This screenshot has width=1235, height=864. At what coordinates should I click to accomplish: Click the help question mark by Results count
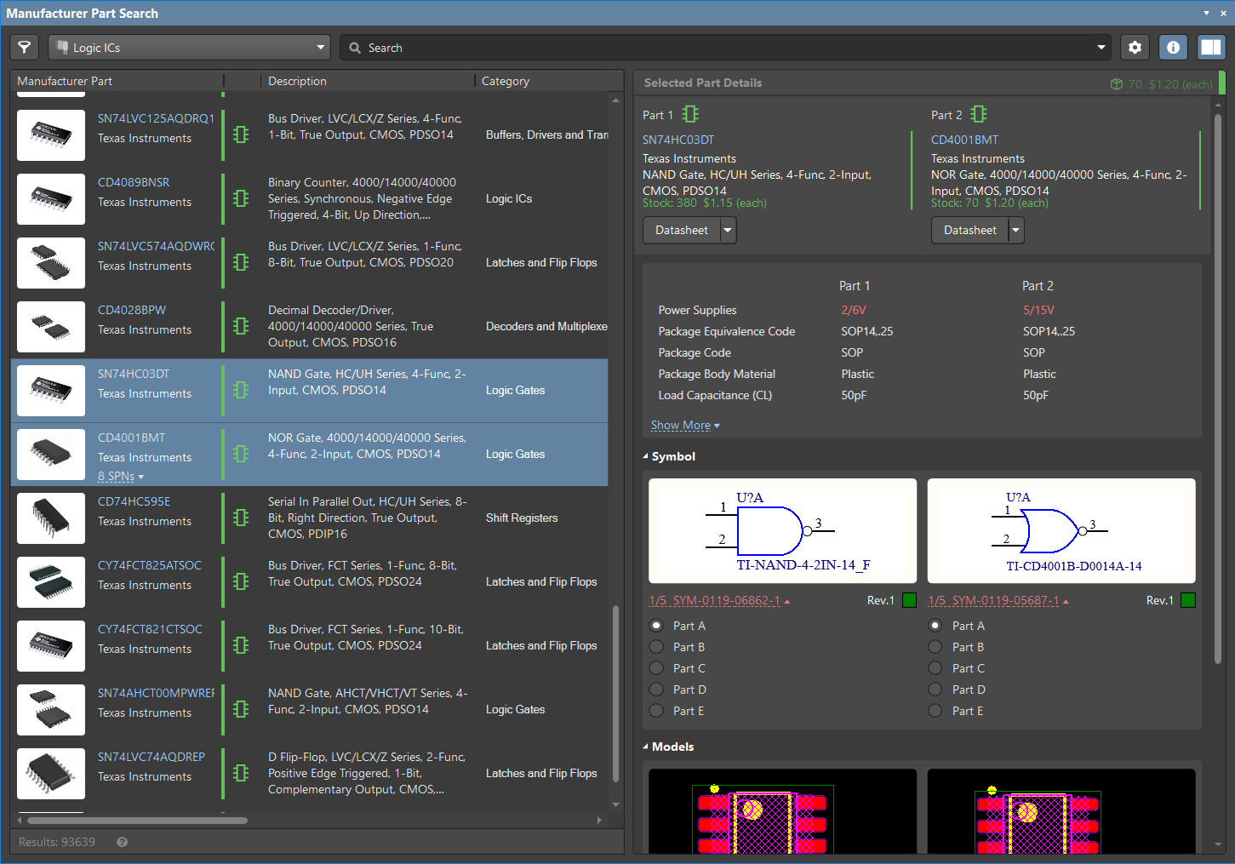point(123,842)
